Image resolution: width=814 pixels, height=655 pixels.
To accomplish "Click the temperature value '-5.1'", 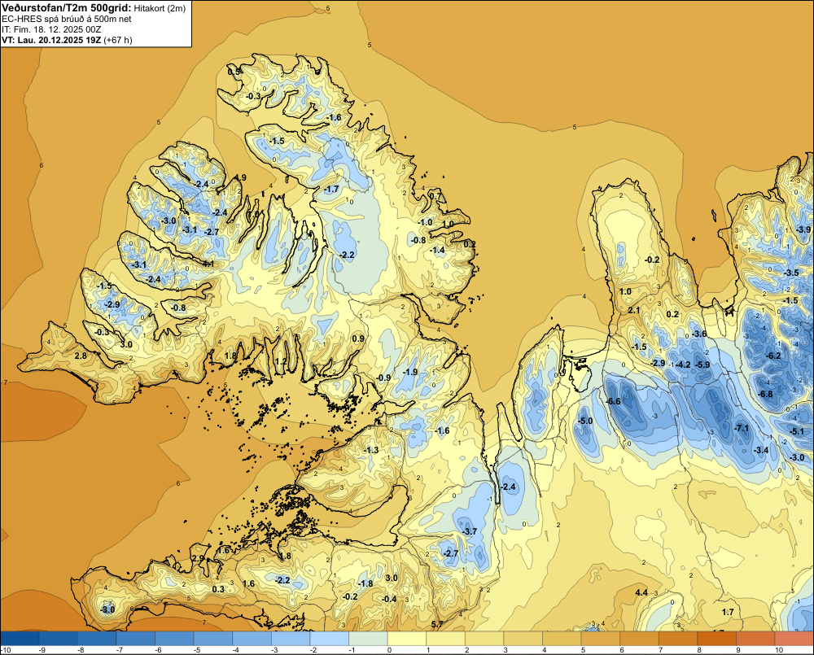I will 797,431.
